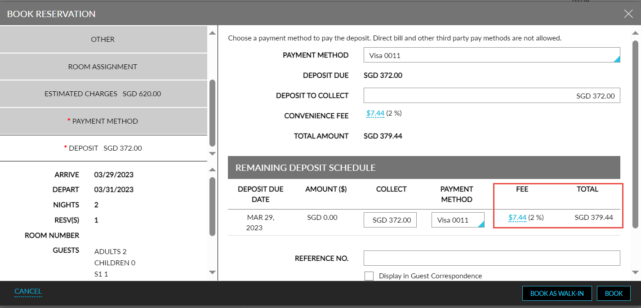Select the Deposit SGD 372.00 section
Screen dimensions: 641x308
click(x=103, y=148)
